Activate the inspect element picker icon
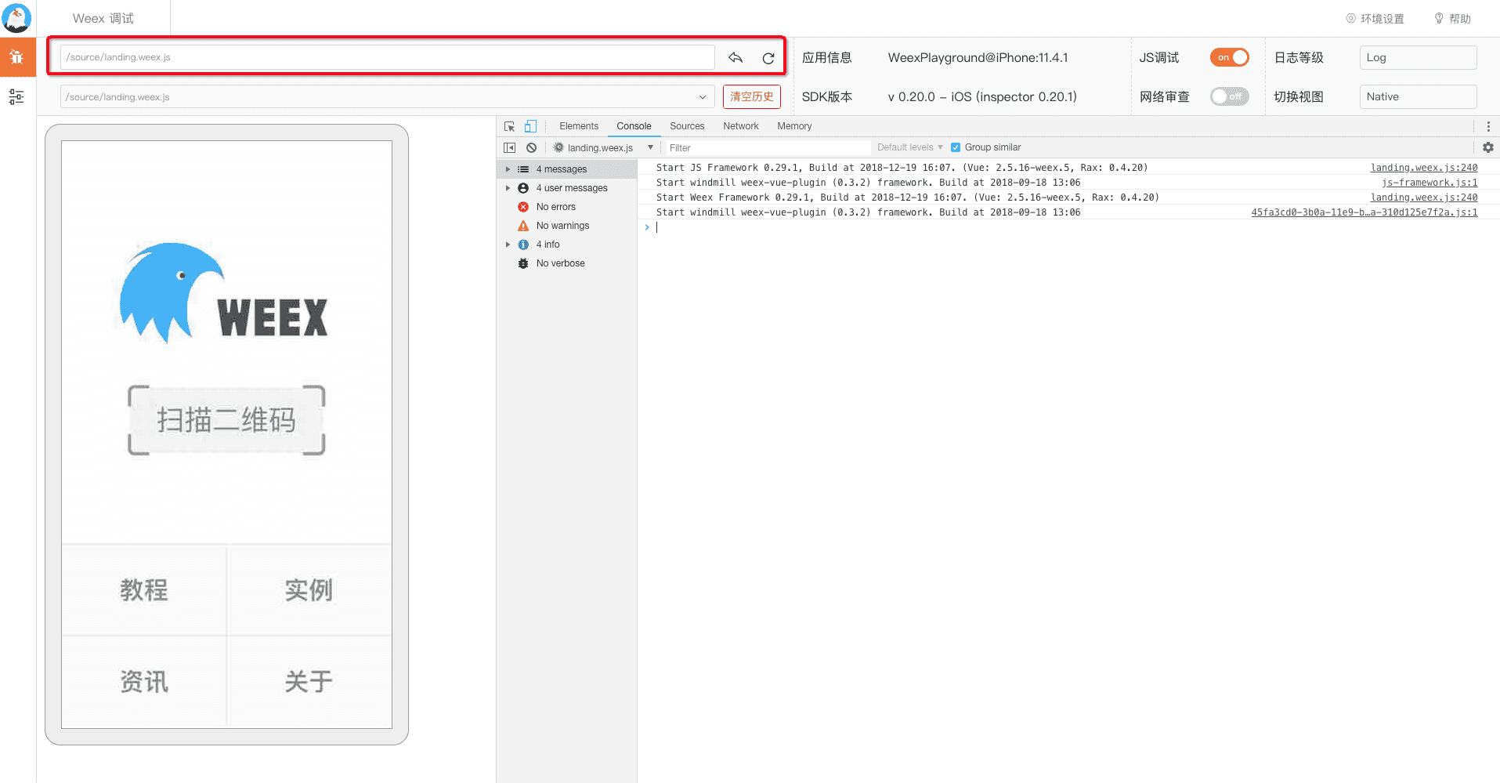The width and height of the screenshot is (1500, 783). coord(509,126)
